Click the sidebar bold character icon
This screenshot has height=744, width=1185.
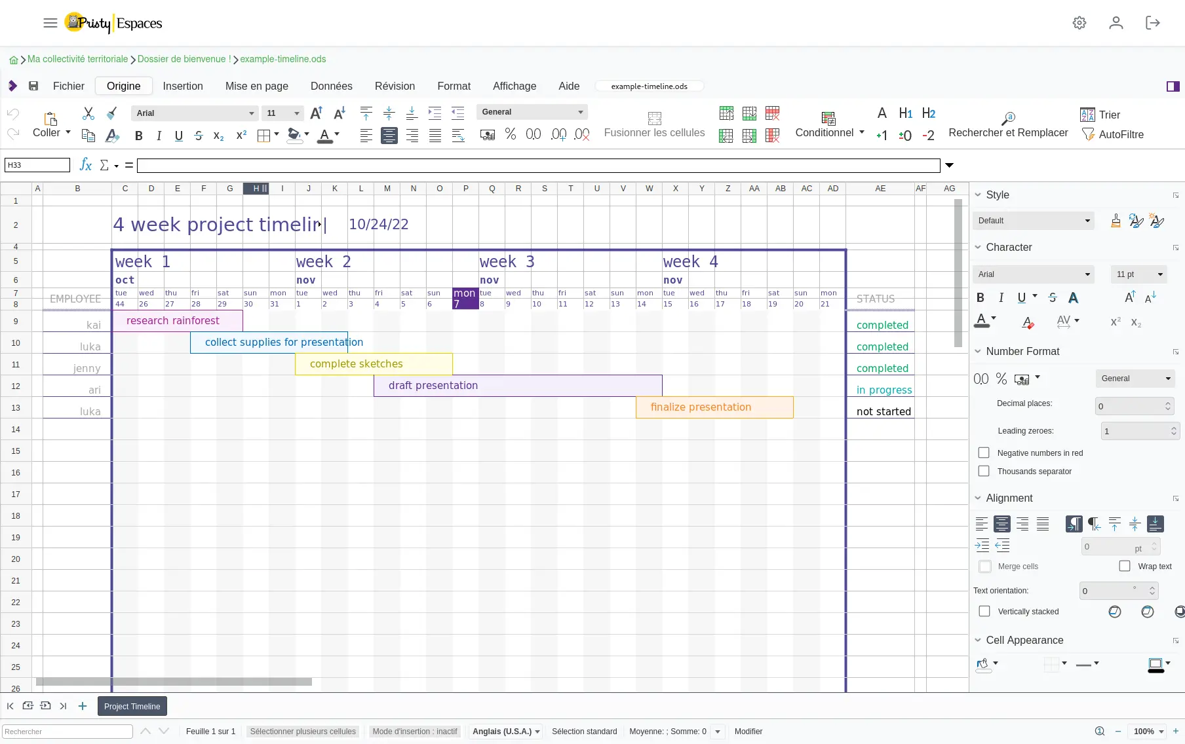coord(981,298)
